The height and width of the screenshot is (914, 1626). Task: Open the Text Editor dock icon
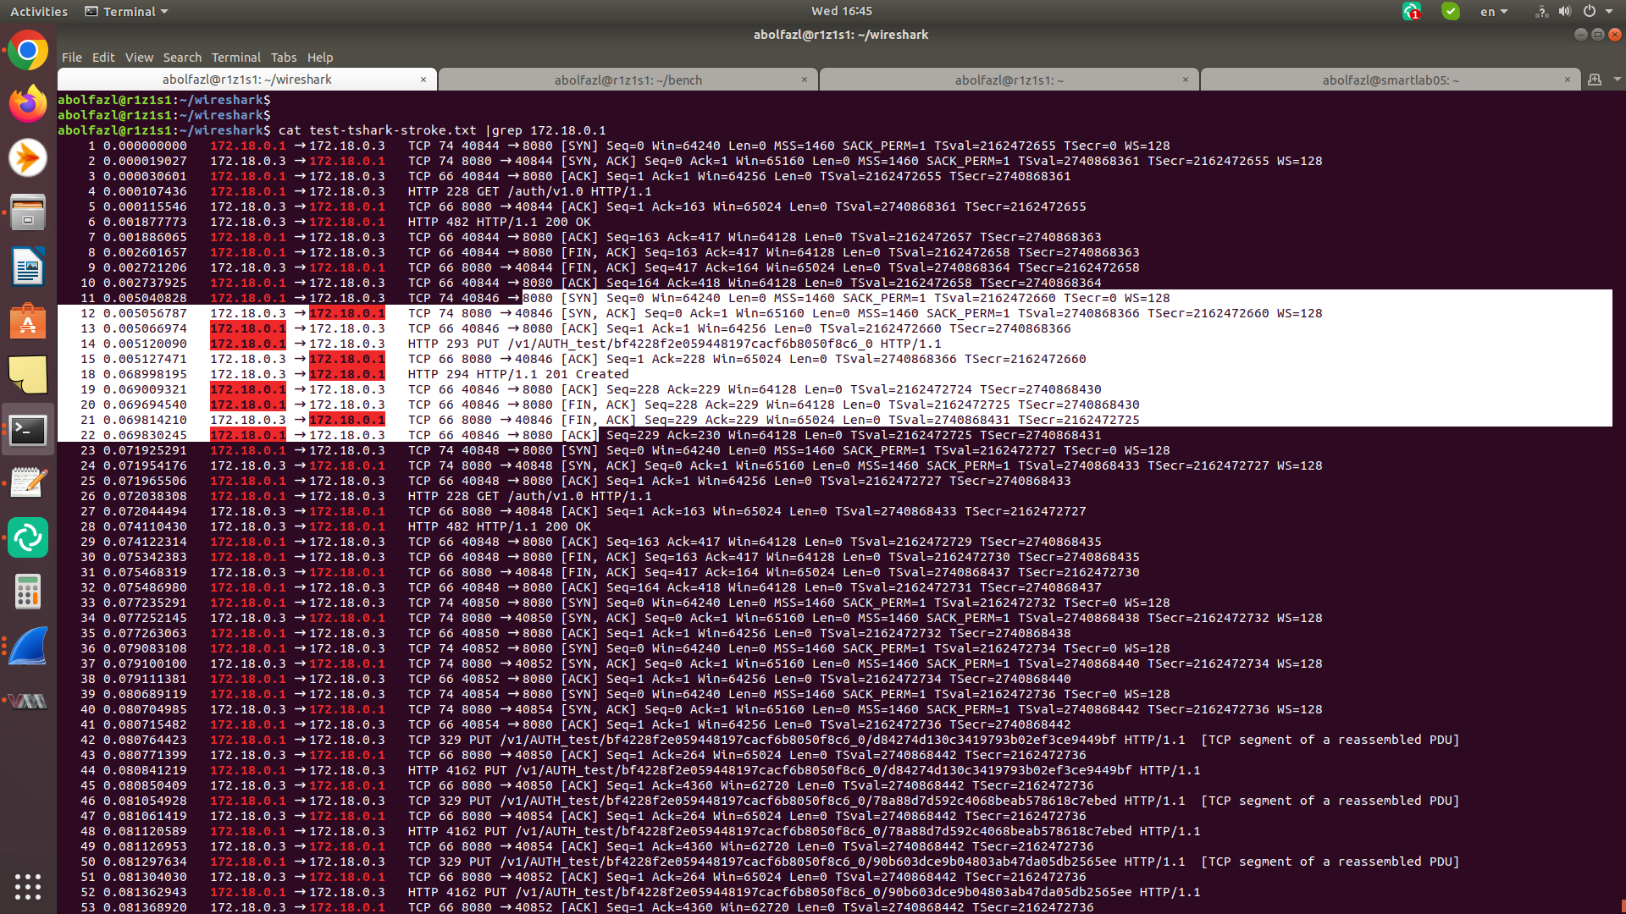click(x=28, y=483)
